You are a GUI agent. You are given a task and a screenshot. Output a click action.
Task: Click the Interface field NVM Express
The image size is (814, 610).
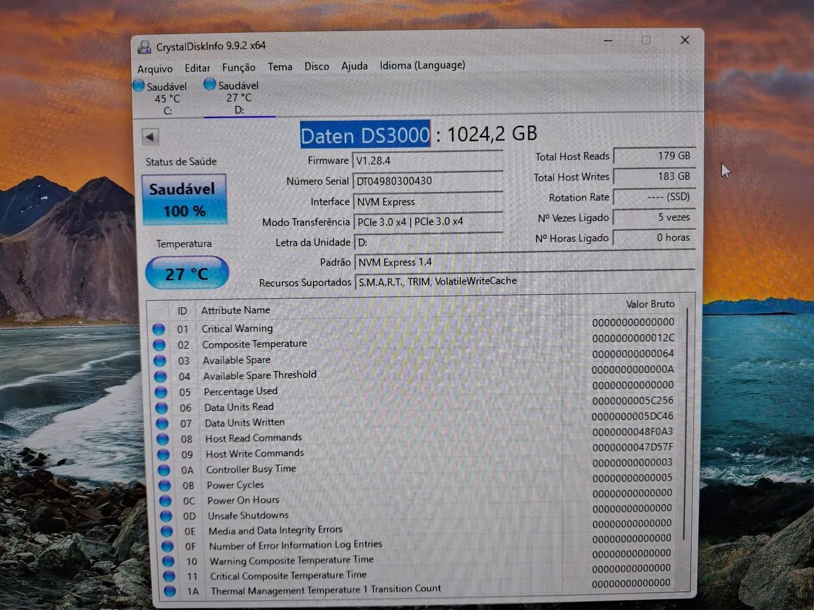[x=428, y=201]
